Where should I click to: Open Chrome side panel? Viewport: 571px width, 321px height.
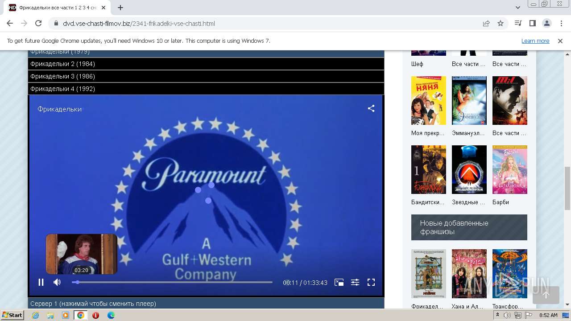coord(532,24)
